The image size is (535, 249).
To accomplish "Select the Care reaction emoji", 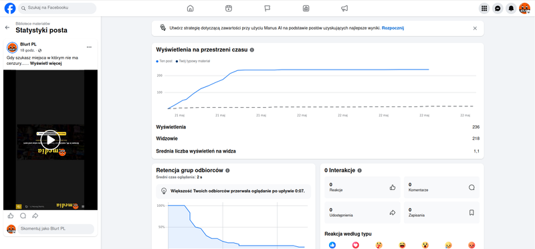I will tap(379, 245).
